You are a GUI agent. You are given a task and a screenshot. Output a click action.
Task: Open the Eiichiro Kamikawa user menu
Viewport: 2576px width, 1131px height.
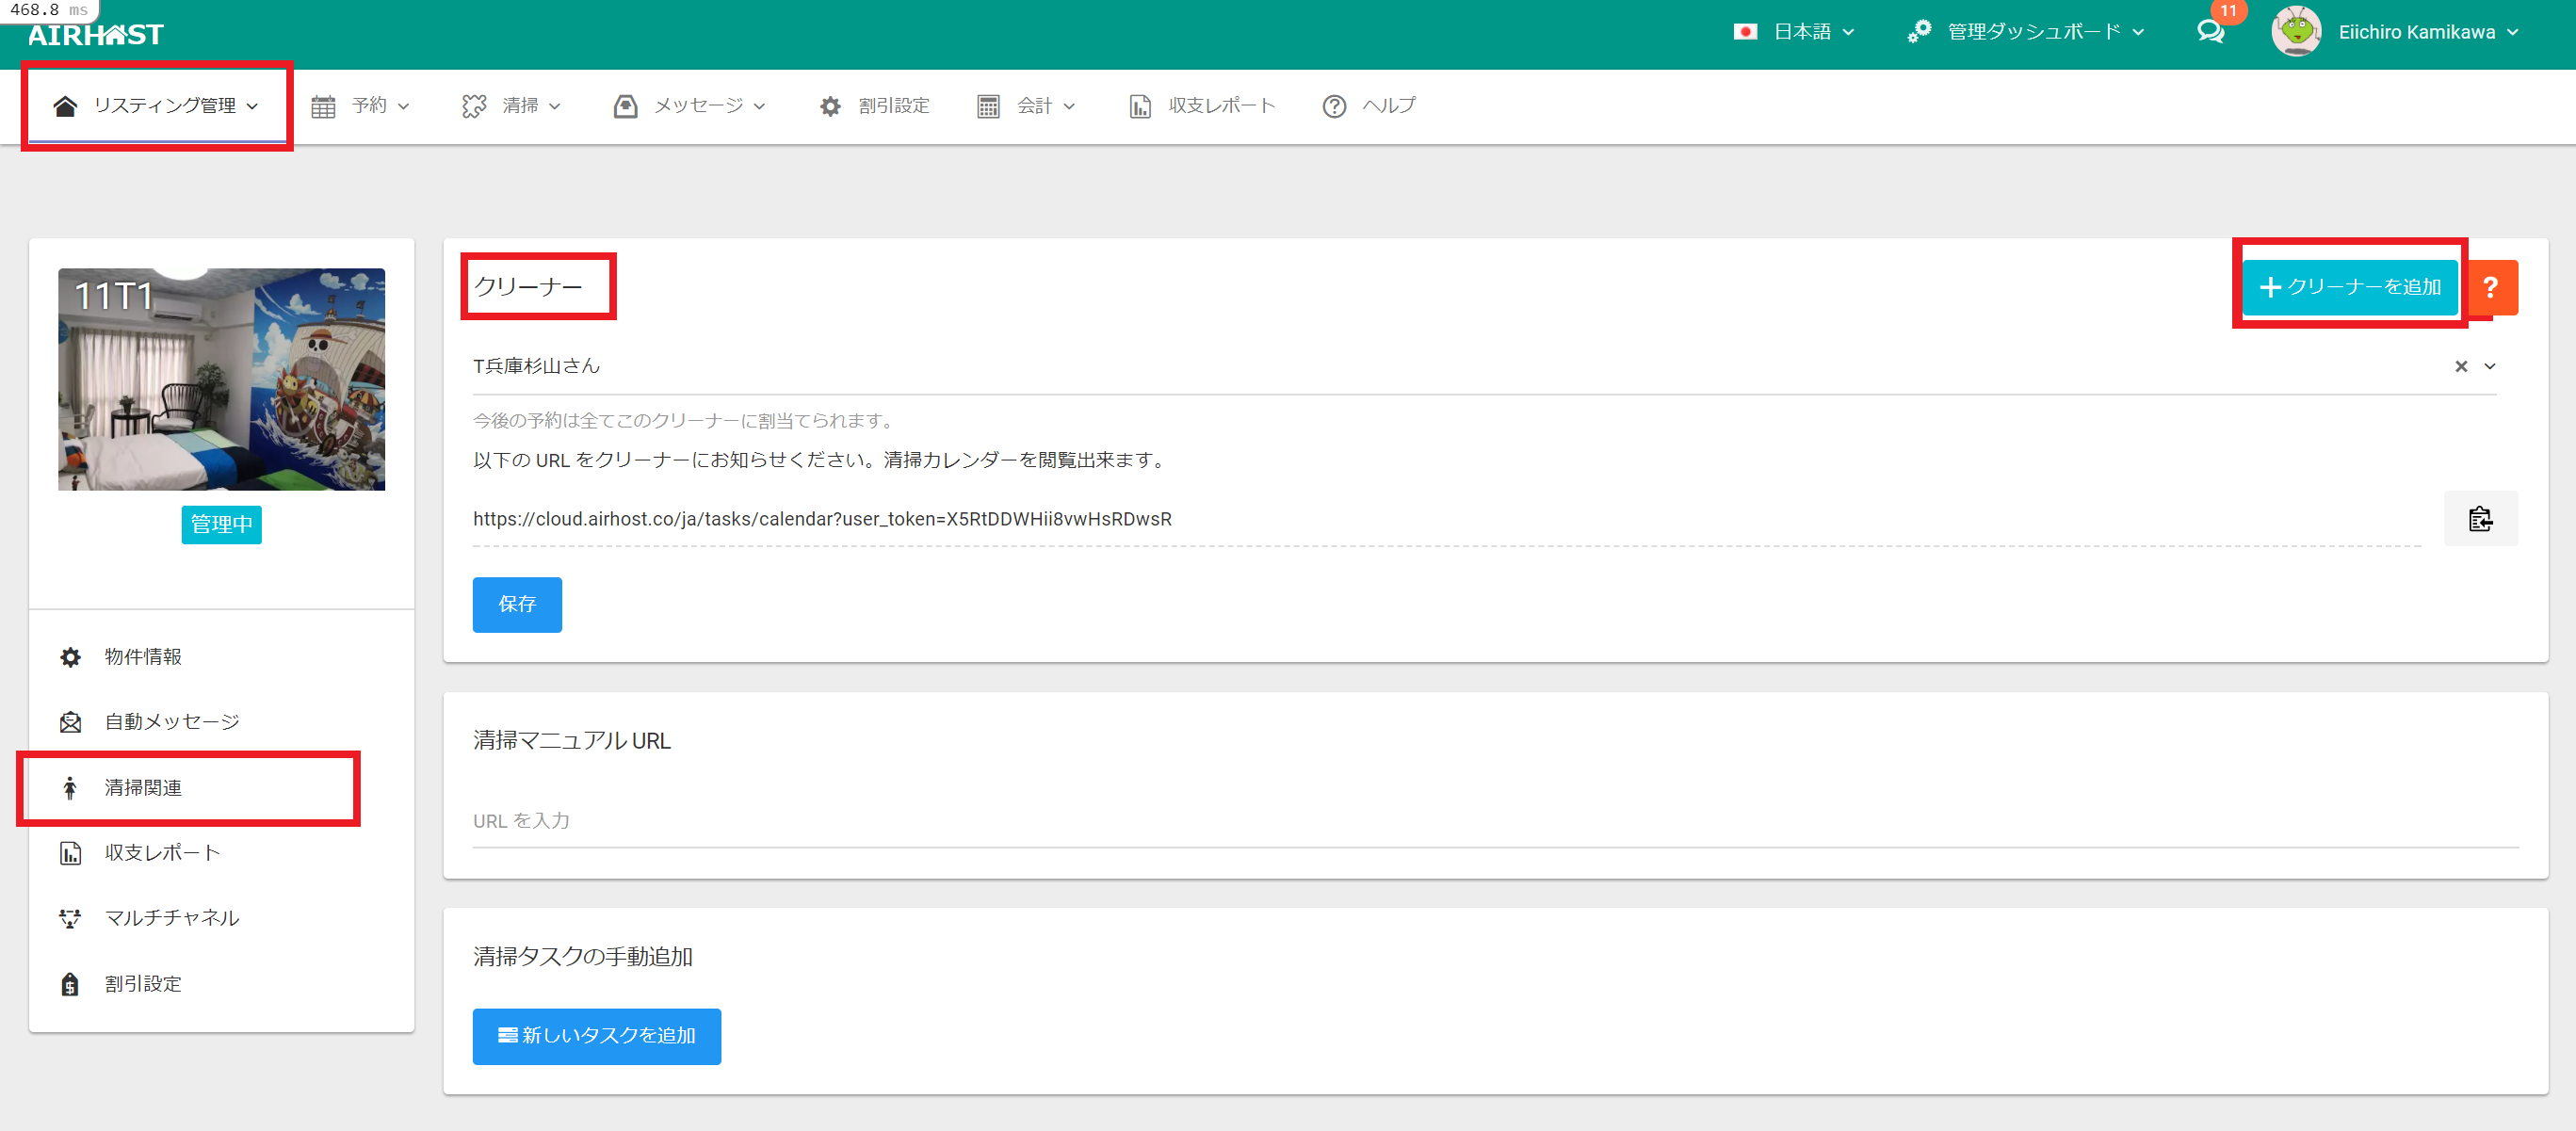click(x=2415, y=32)
